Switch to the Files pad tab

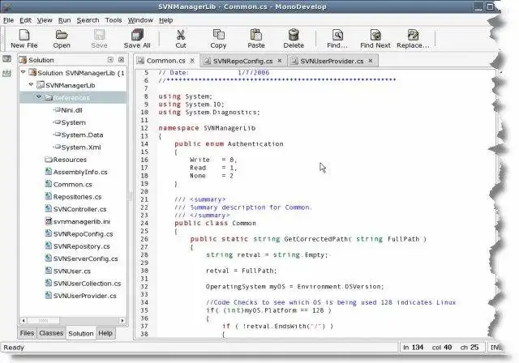tap(27, 333)
